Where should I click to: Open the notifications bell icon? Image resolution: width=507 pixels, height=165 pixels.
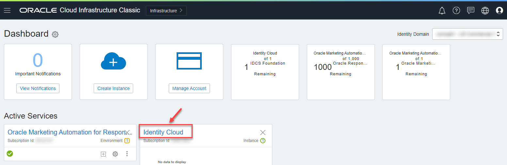442,11
